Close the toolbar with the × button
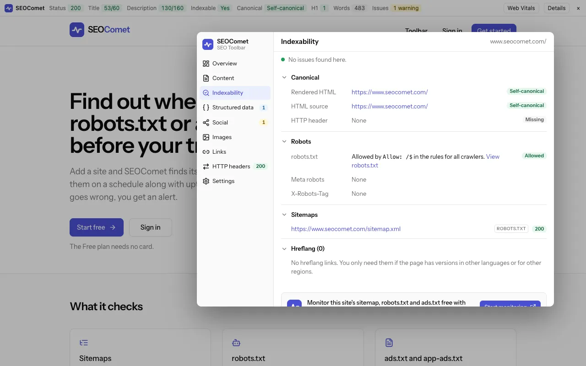Screen dimensions: 586x366 tap(578, 8)
